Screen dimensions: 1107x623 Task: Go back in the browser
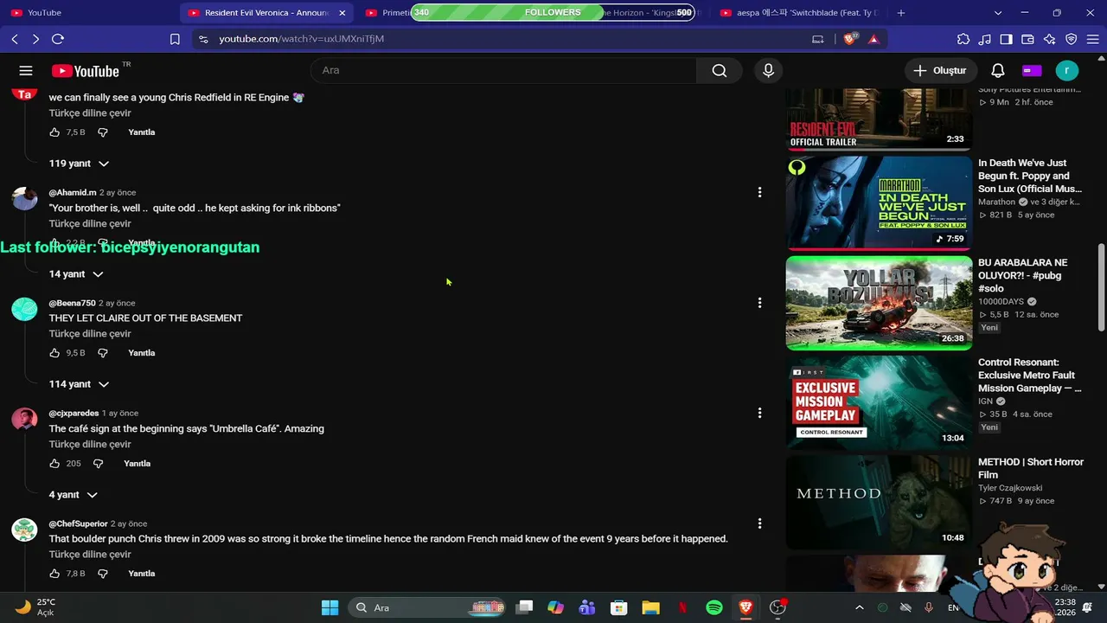coord(15,39)
